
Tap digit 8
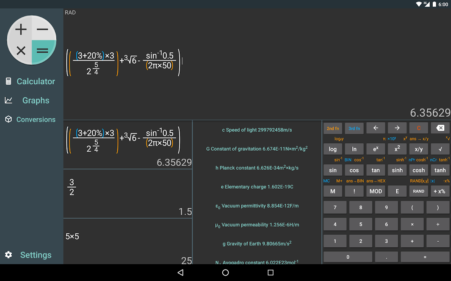click(x=360, y=207)
